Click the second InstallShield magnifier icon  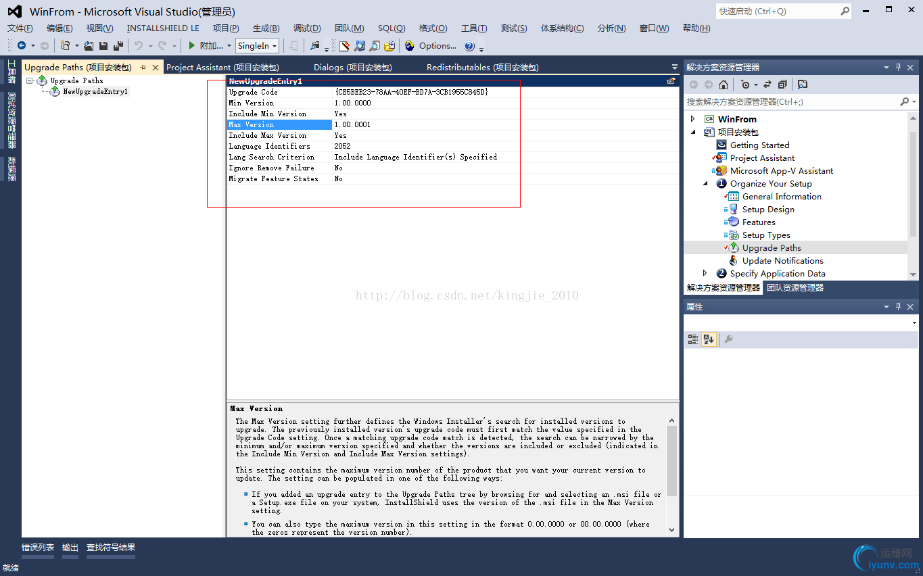[375, 45]
